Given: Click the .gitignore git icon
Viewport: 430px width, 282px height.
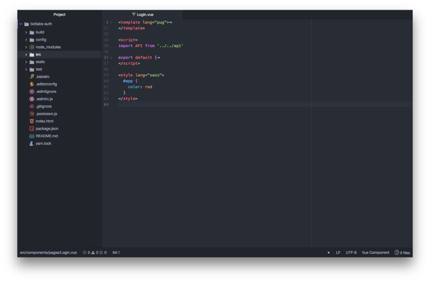Looking at the screenshot, I should click(x=32, y=106).
